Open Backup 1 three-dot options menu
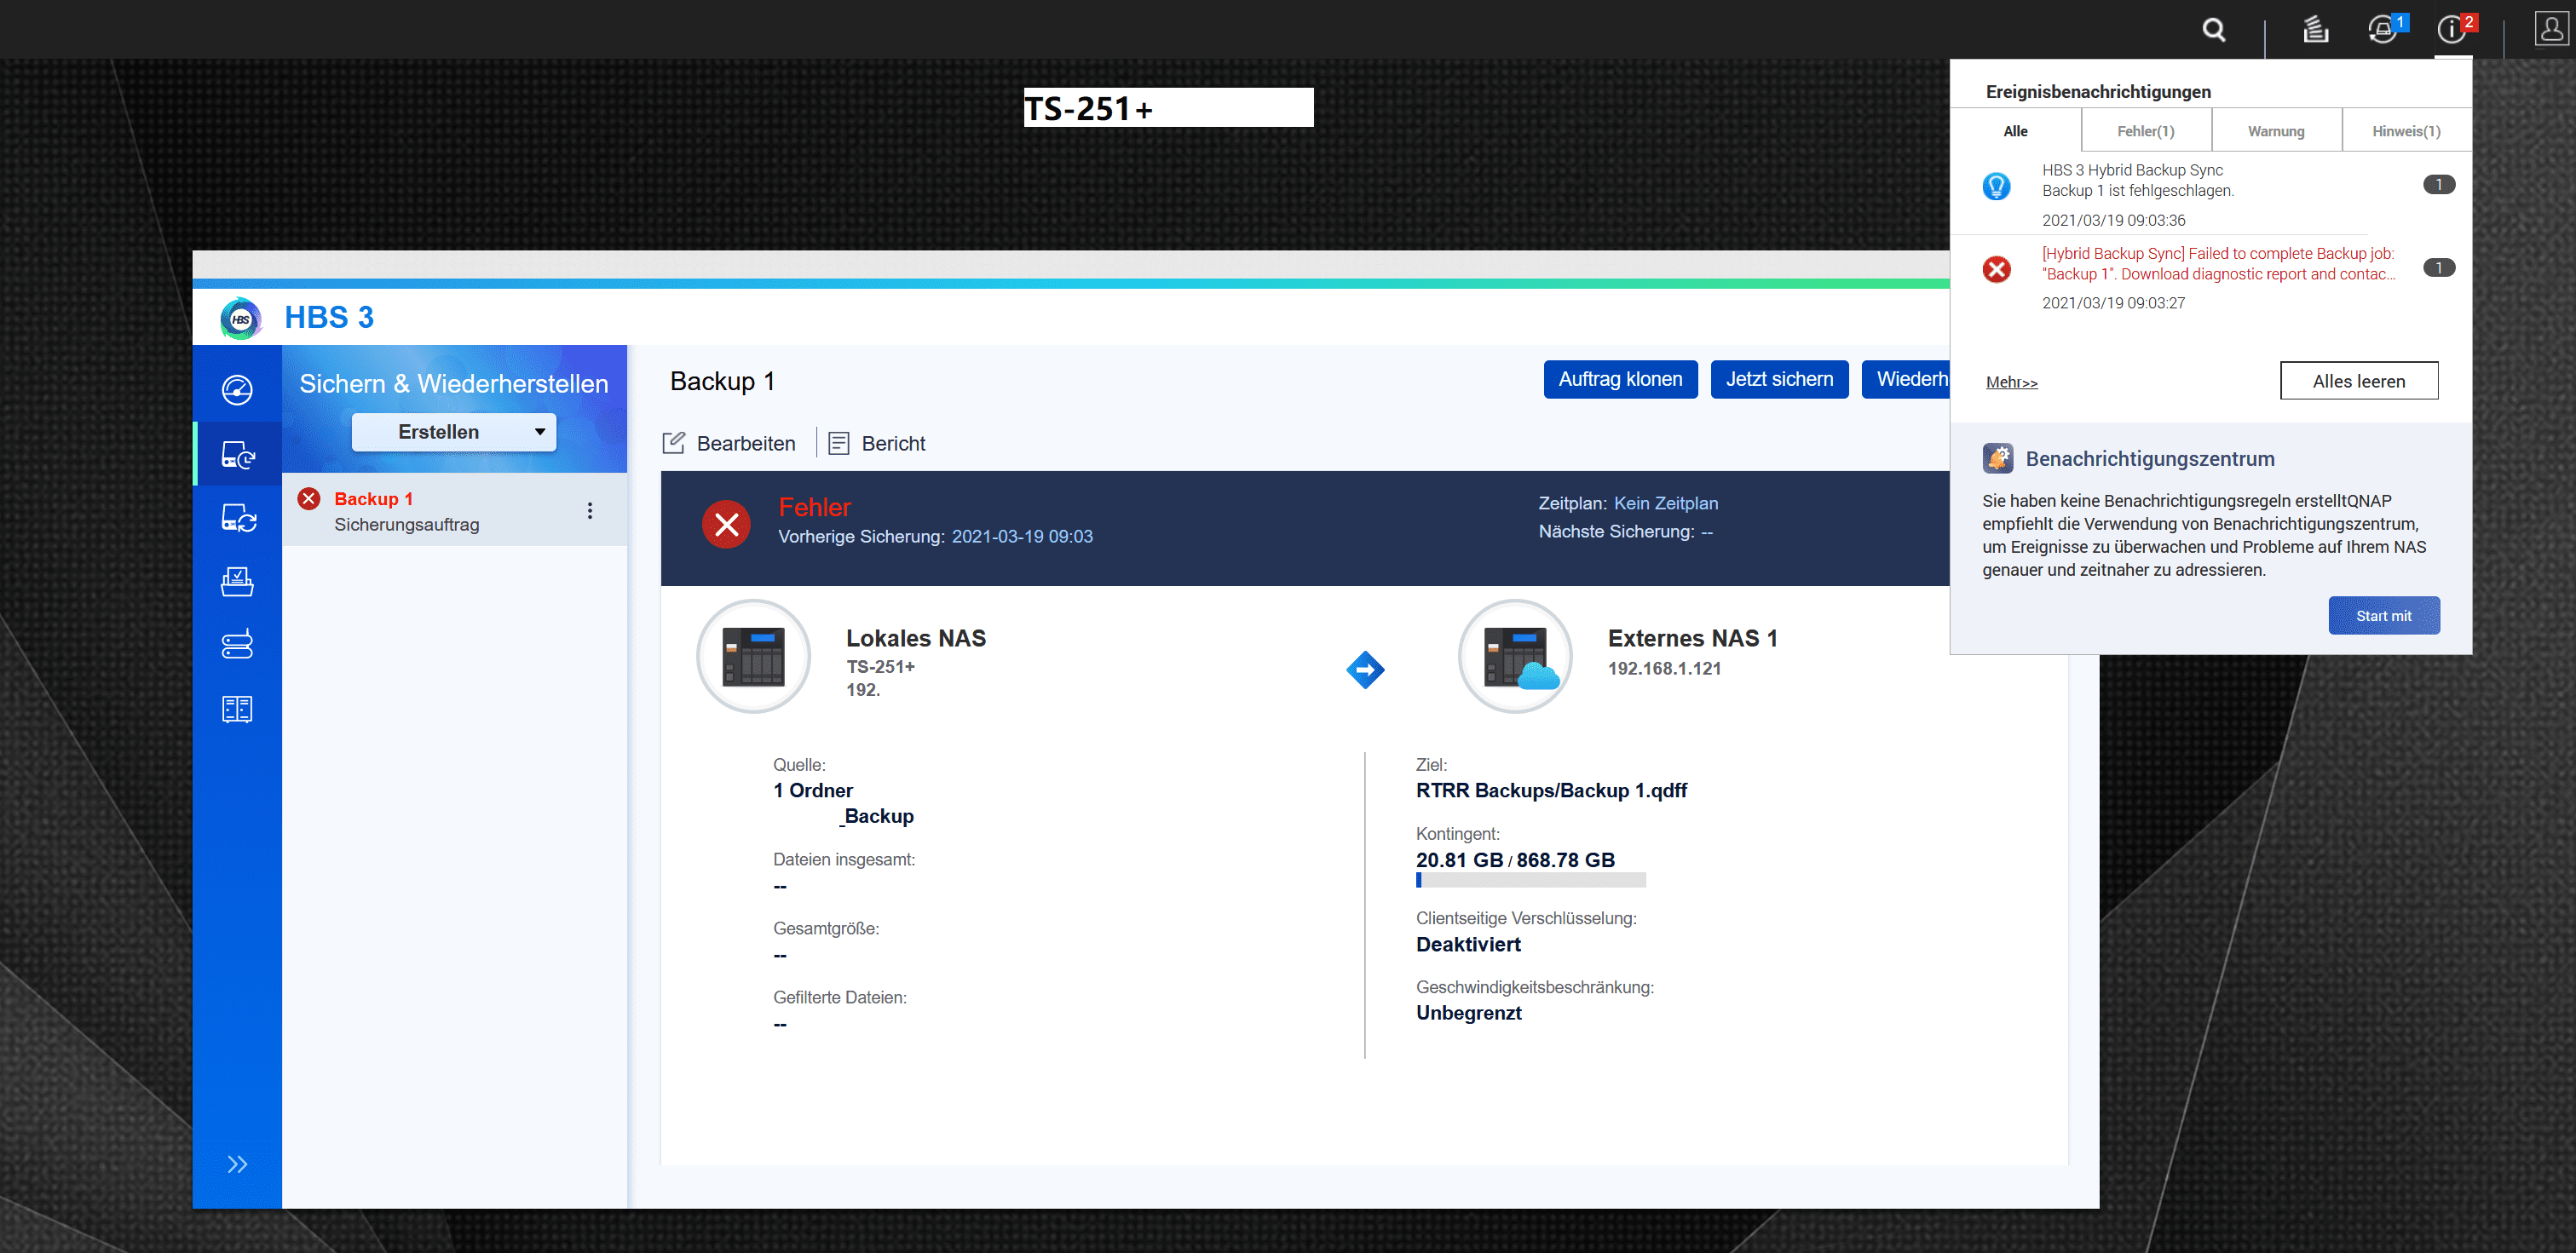Screen dimensions: 2576x1253 click(590, 511)
